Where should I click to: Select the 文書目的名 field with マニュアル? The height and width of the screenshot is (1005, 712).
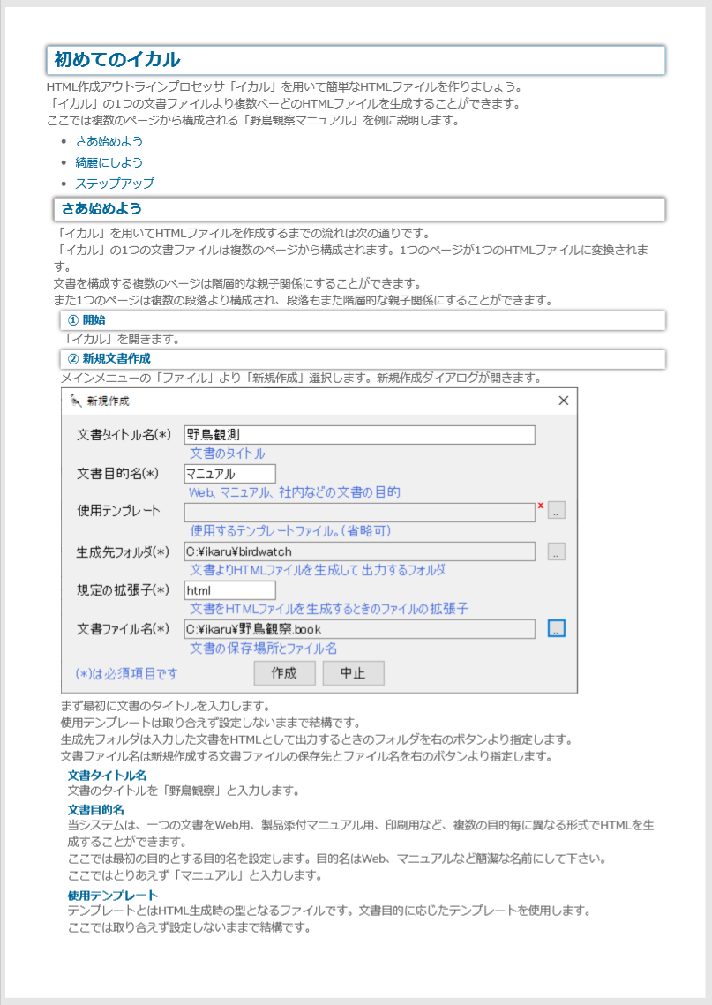pyautogui.click(x=229, y=474)
